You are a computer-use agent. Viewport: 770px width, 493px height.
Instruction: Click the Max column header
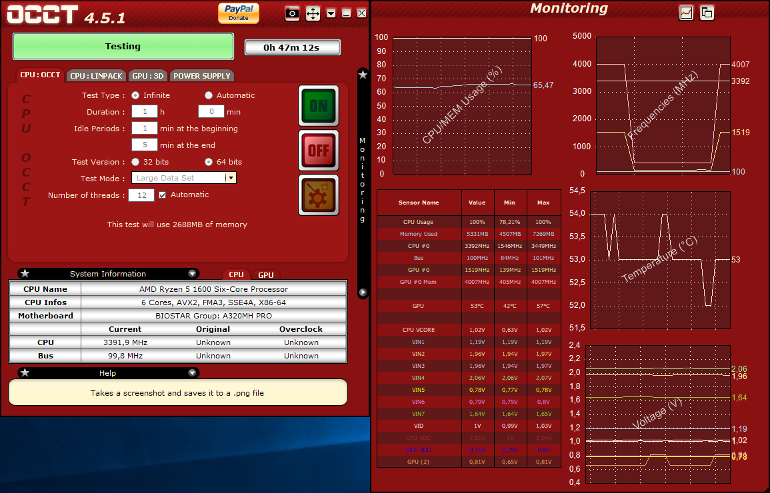tap(543, 203)
